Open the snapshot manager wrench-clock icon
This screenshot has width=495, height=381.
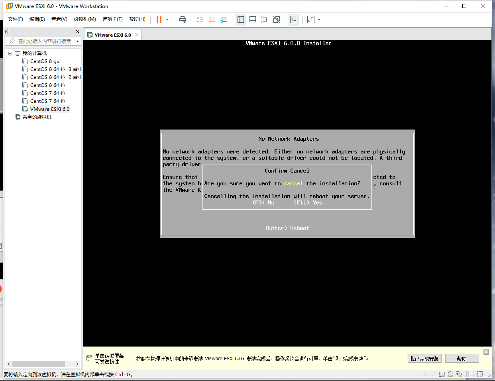(x=224, y=20)
